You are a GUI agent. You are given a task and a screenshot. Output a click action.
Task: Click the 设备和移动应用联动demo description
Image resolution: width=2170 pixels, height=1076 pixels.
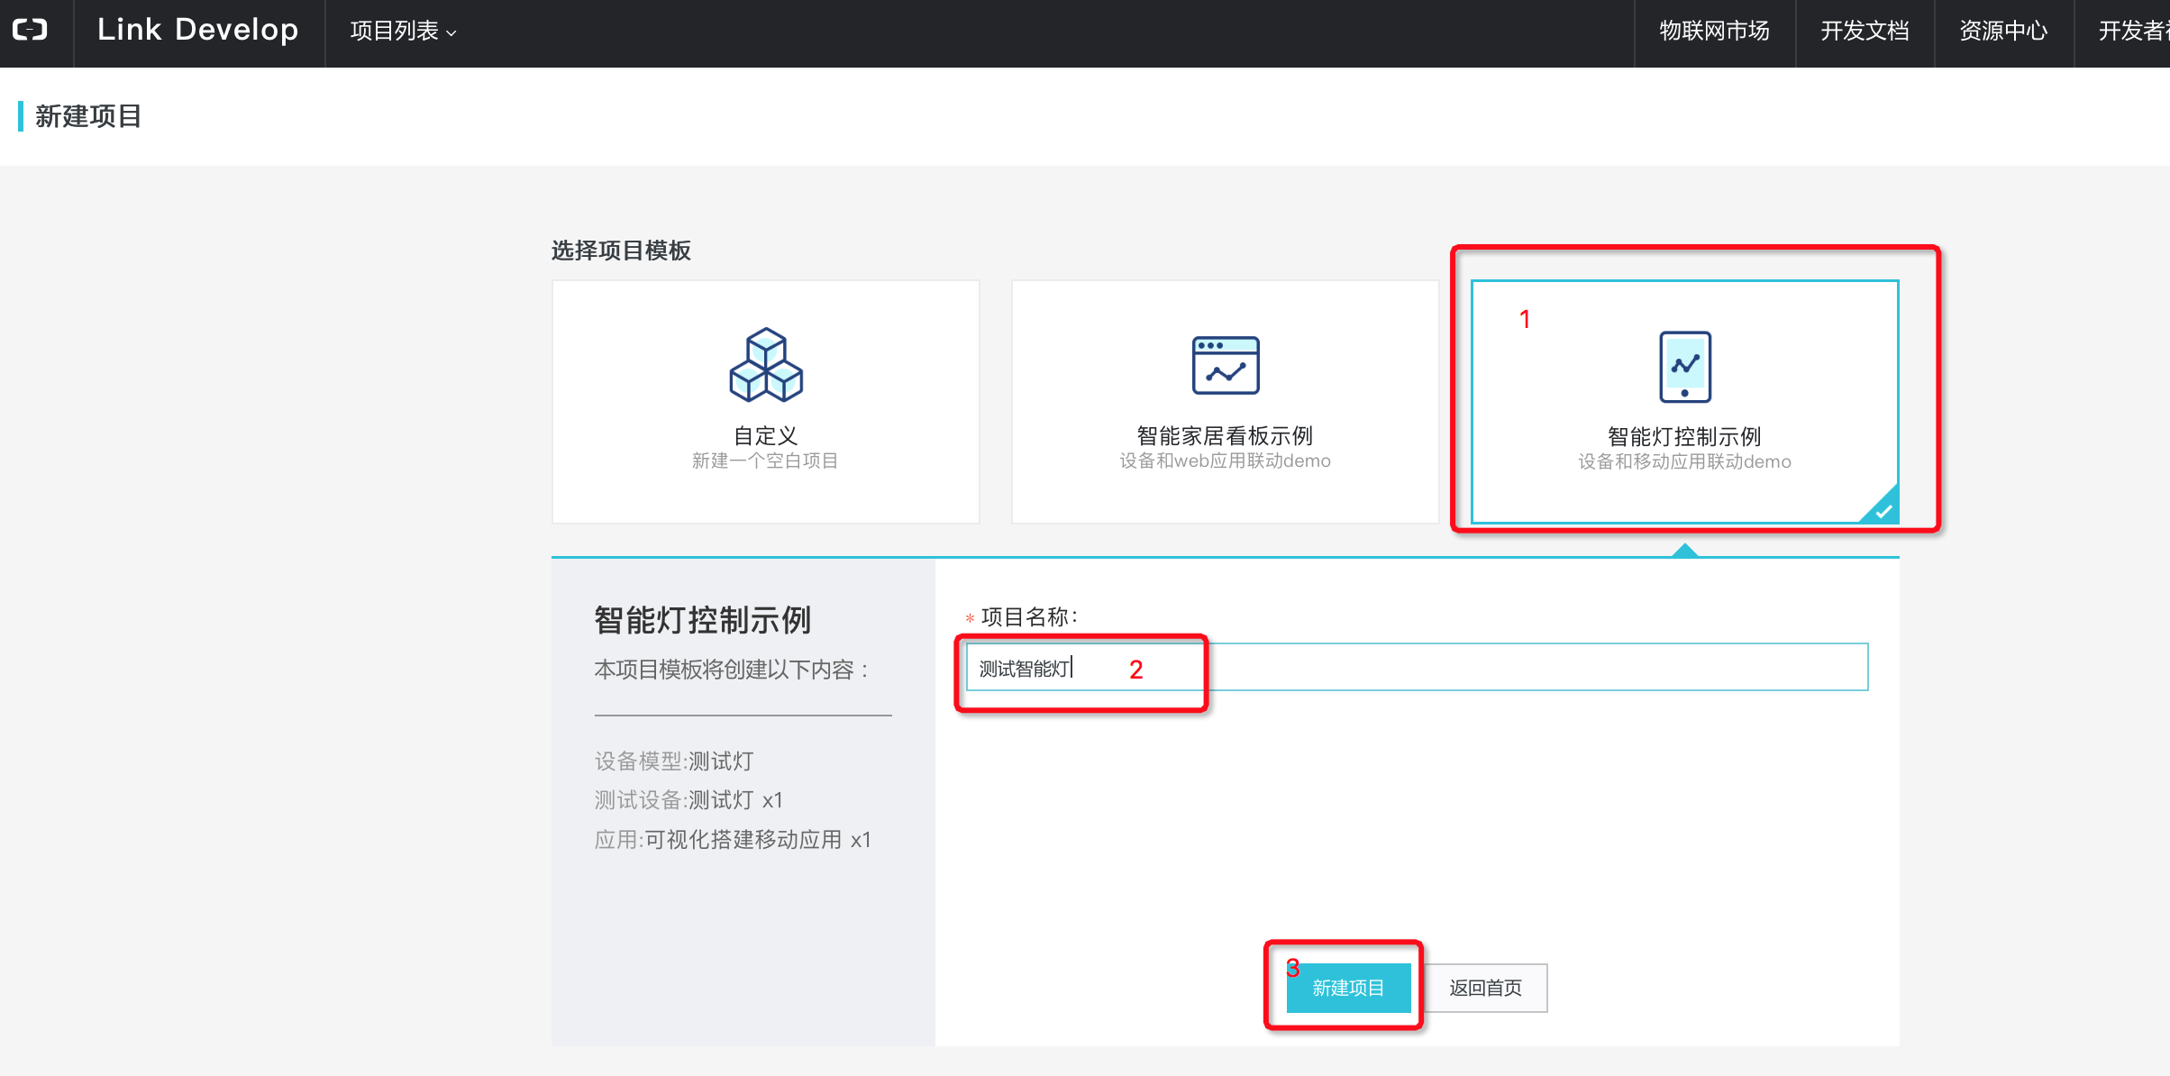(1684, 462)
